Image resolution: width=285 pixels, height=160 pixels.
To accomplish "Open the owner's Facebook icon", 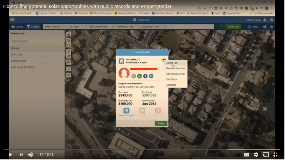I will (145, 76).
